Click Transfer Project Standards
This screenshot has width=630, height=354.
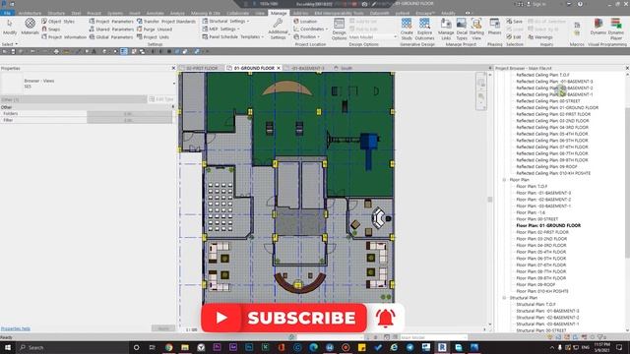point(166,22)
